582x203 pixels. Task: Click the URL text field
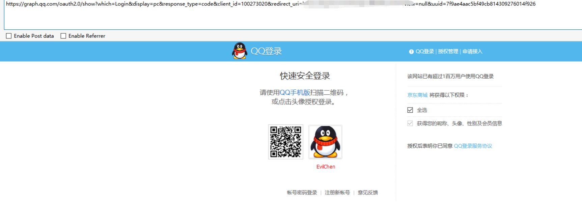pos(293,15)
